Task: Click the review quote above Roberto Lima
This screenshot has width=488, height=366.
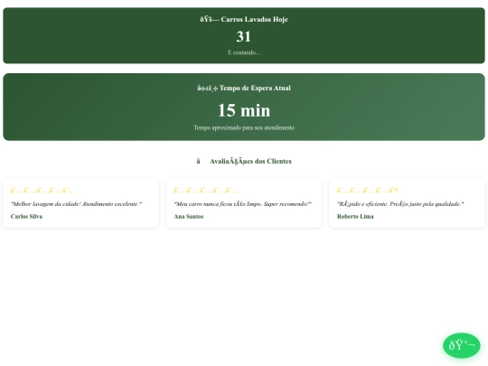Action: (400, 204)
